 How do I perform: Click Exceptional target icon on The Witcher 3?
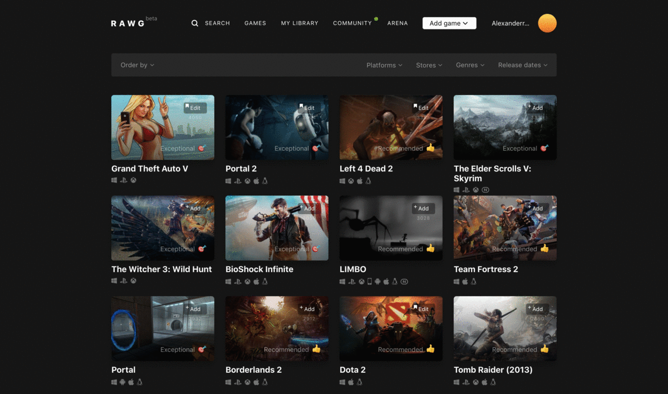coord(202,249)
